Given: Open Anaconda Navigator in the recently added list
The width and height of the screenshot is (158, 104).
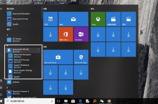Looking at the screenshot, I should (24, 14).
